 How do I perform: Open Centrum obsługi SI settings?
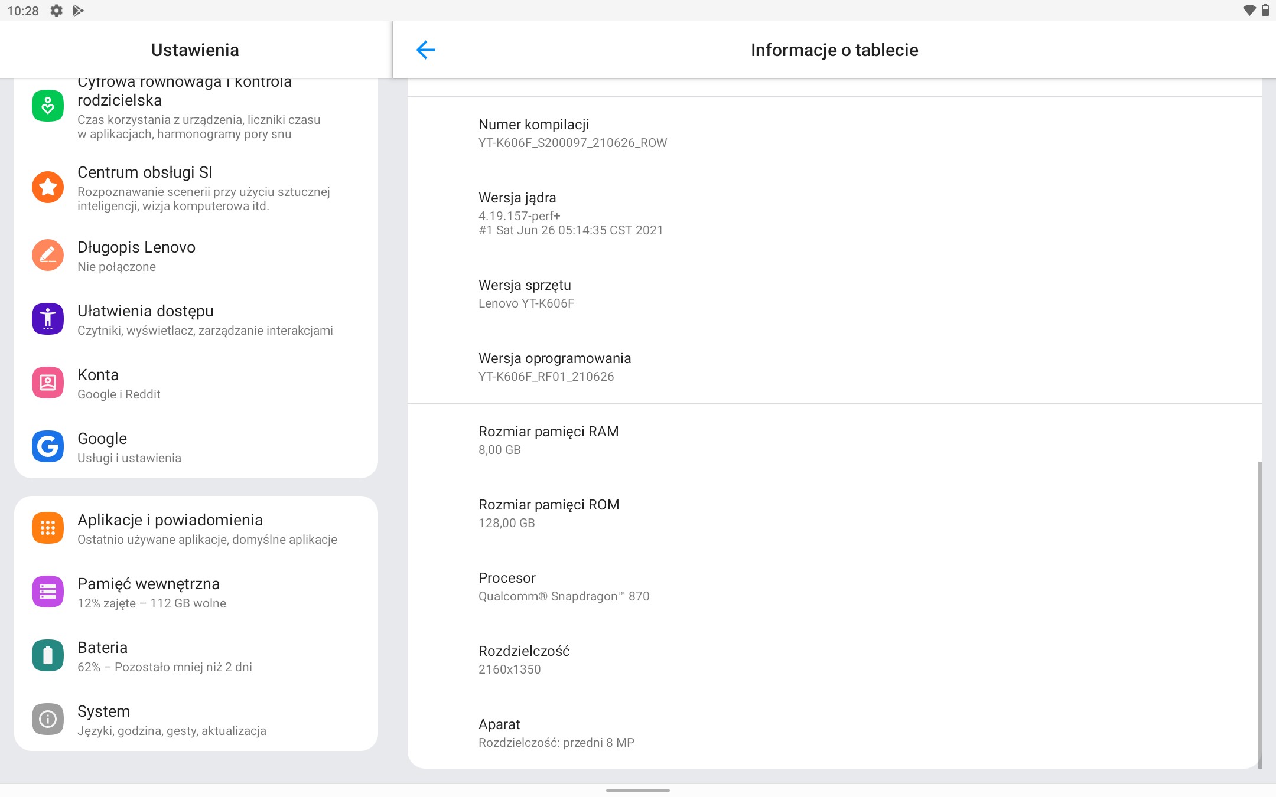pos(196,188)
